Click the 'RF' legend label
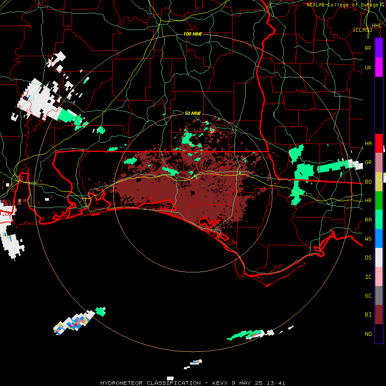Image resolution: width=386 pixels, height=386 pixels. click(x=368, y=48)
